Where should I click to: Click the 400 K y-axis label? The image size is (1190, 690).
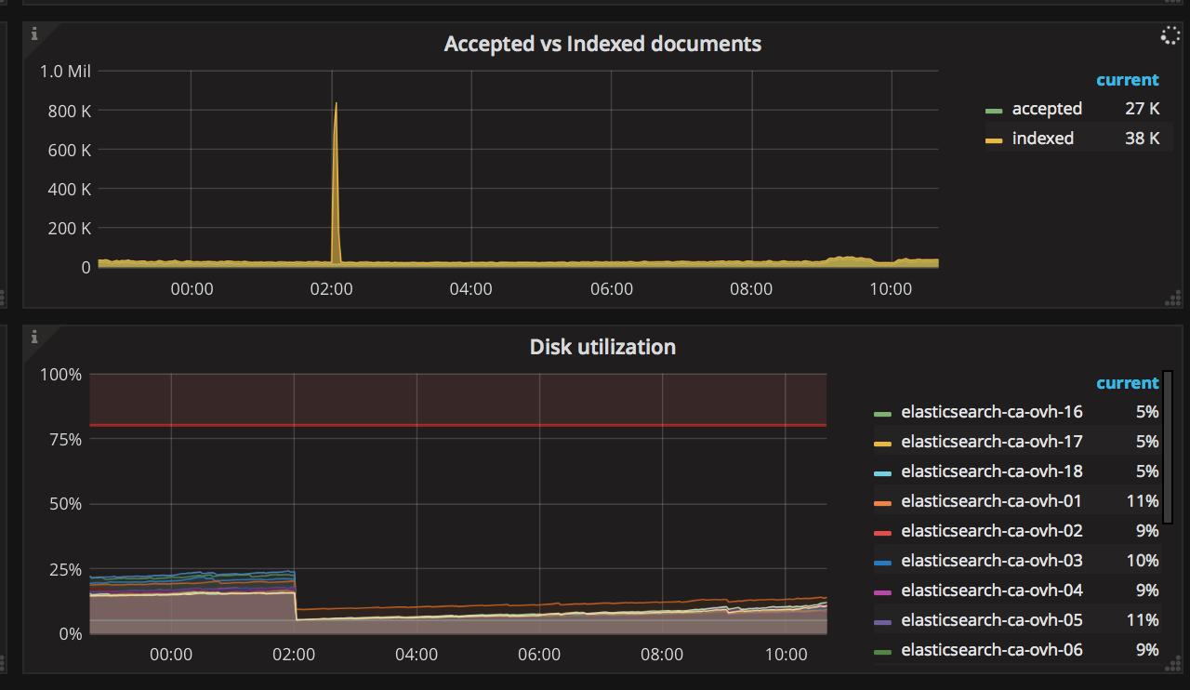click(x=69, y=189)
